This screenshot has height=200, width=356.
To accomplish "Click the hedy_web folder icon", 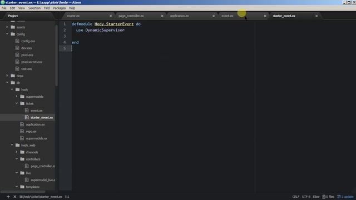I will 17,145.
